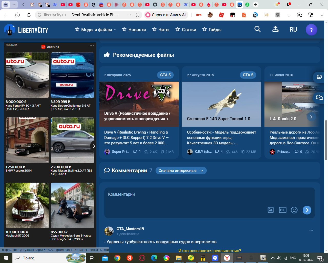The height and width of the screenshot is (263, 328).
Task: Open the Windows Start menu
Action: pyautogui.click(x=6, y=258)
